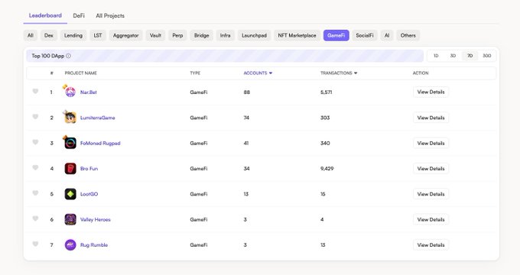Click the 5,571 transactions value
This screenshot has width=520, height=275.
pos(326,92)
